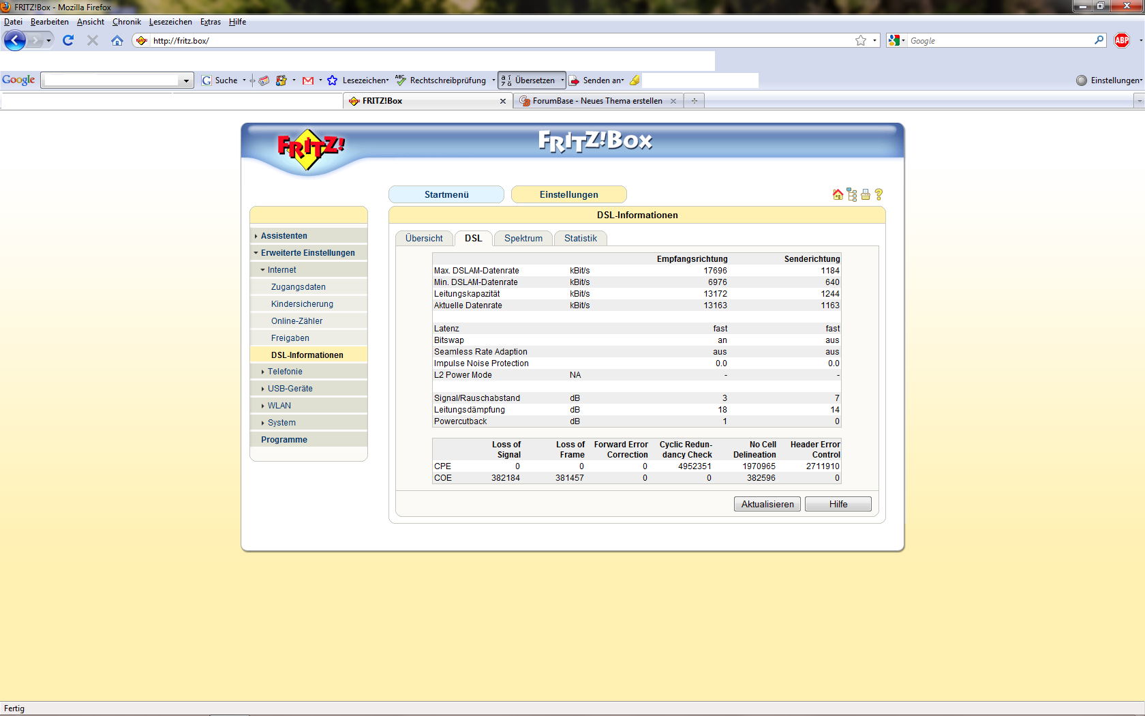
Task: Click the Senden an toolbar button
Action: 596,80
